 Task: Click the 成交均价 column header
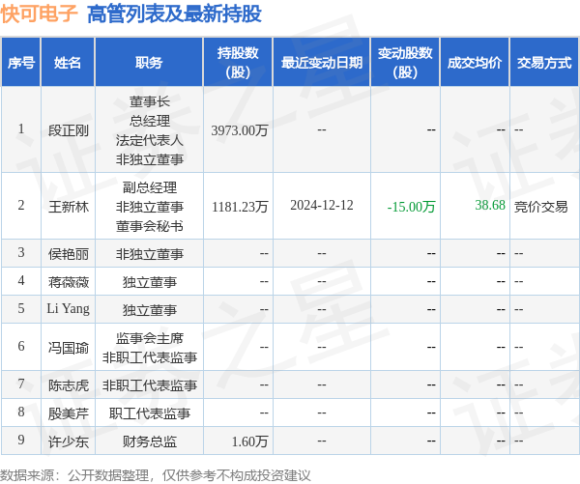(x=474, y=63)
